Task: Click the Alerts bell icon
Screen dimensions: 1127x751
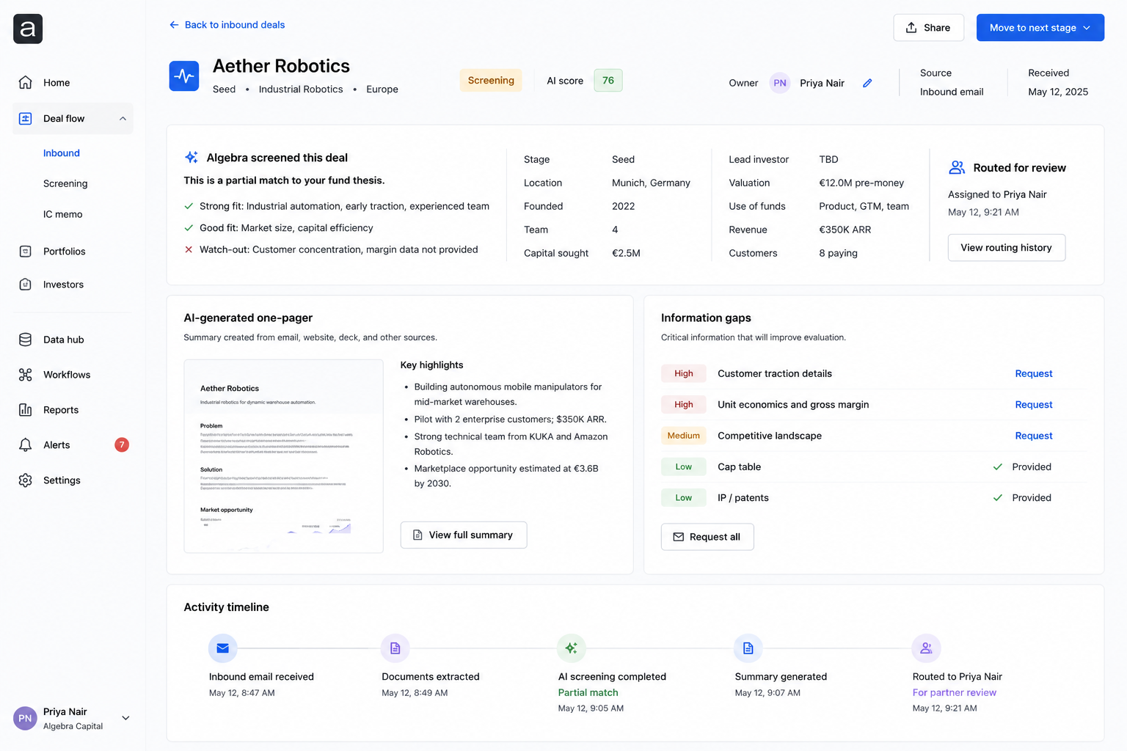Action: pos(26,445)
